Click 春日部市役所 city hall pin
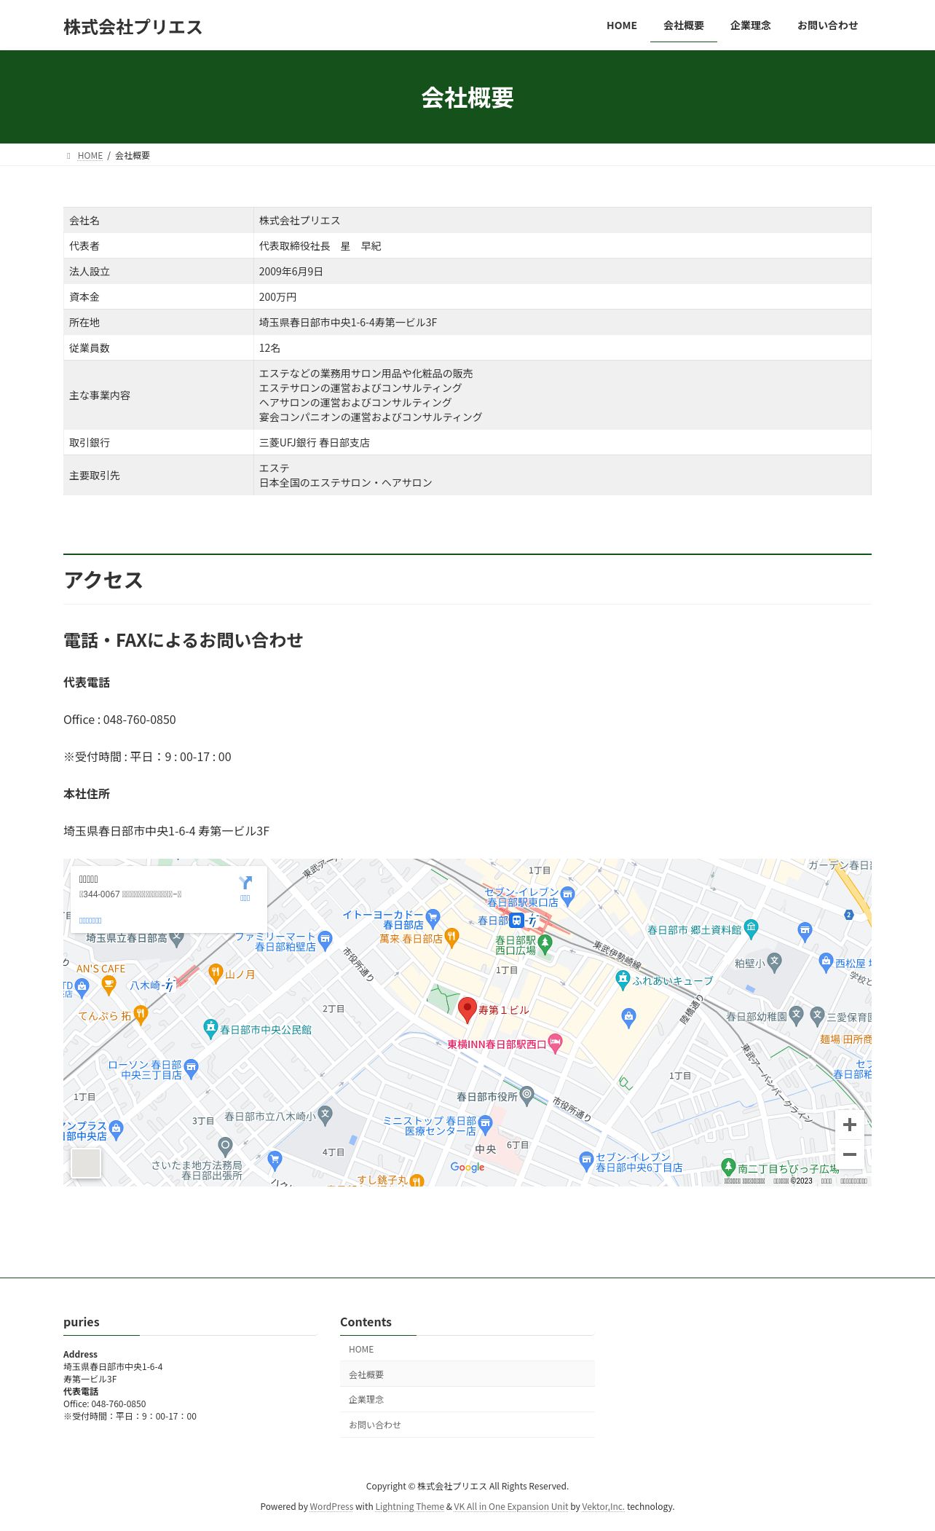The width and height of the screenshot is (935, 1531). pos(527,1095)
